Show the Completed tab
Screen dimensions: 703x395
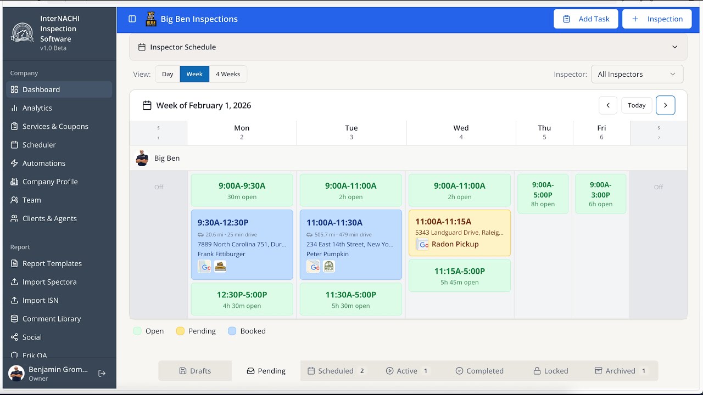(479, 371)
